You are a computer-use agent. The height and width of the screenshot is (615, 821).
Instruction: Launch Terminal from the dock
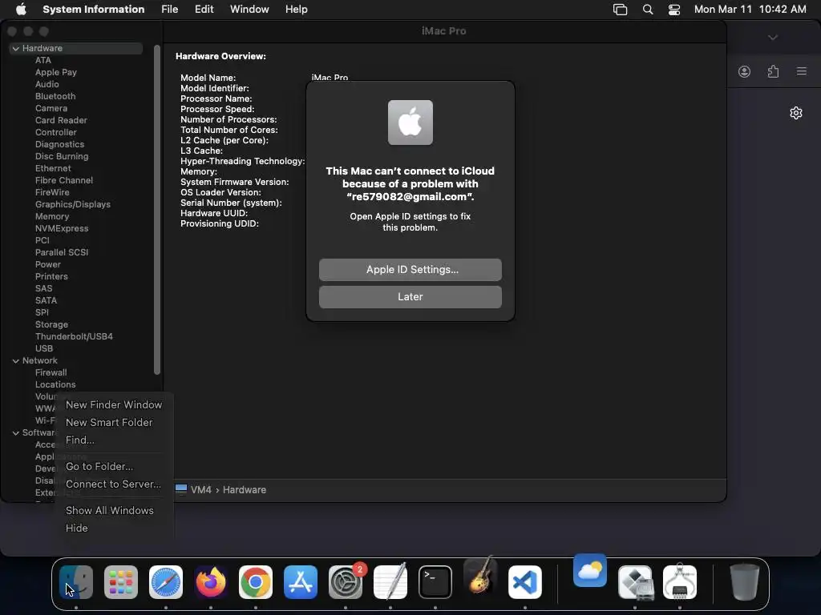coord(435,582)
